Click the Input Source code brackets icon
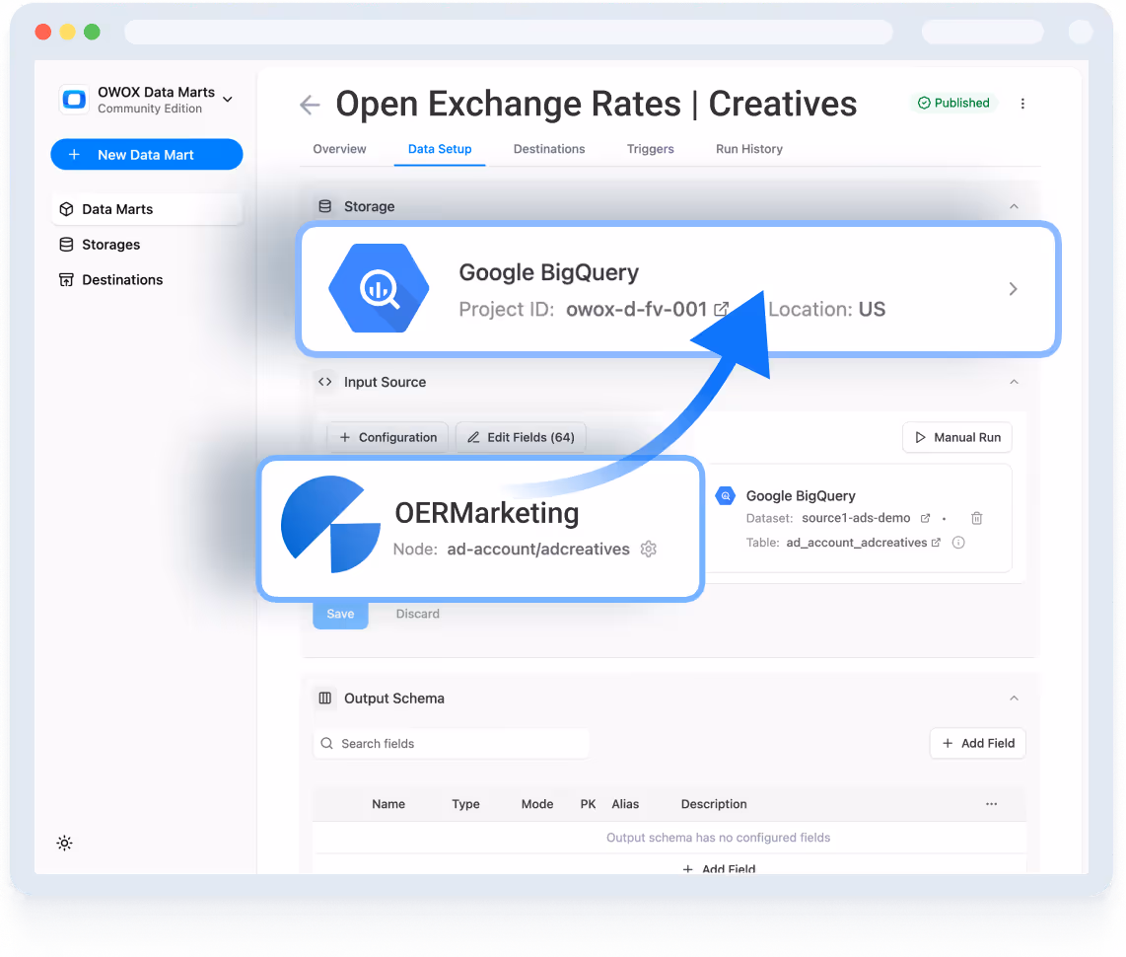Screen dimensions: 1126x957 (325, 382)
